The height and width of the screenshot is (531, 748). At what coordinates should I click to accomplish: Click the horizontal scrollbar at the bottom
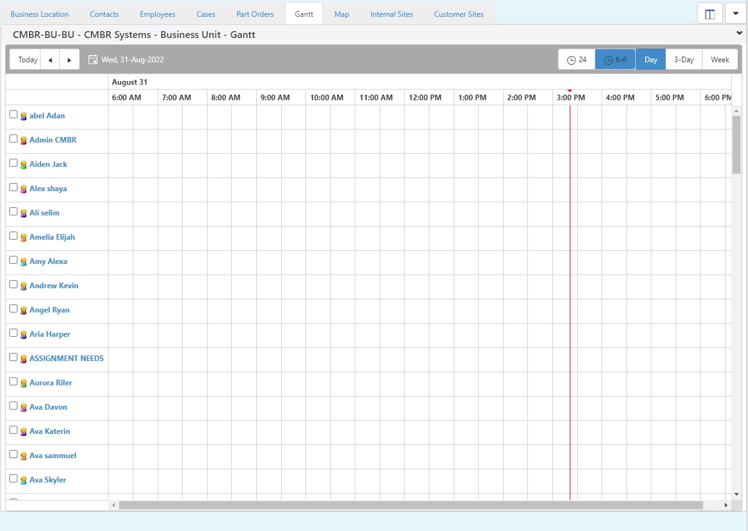410,505
